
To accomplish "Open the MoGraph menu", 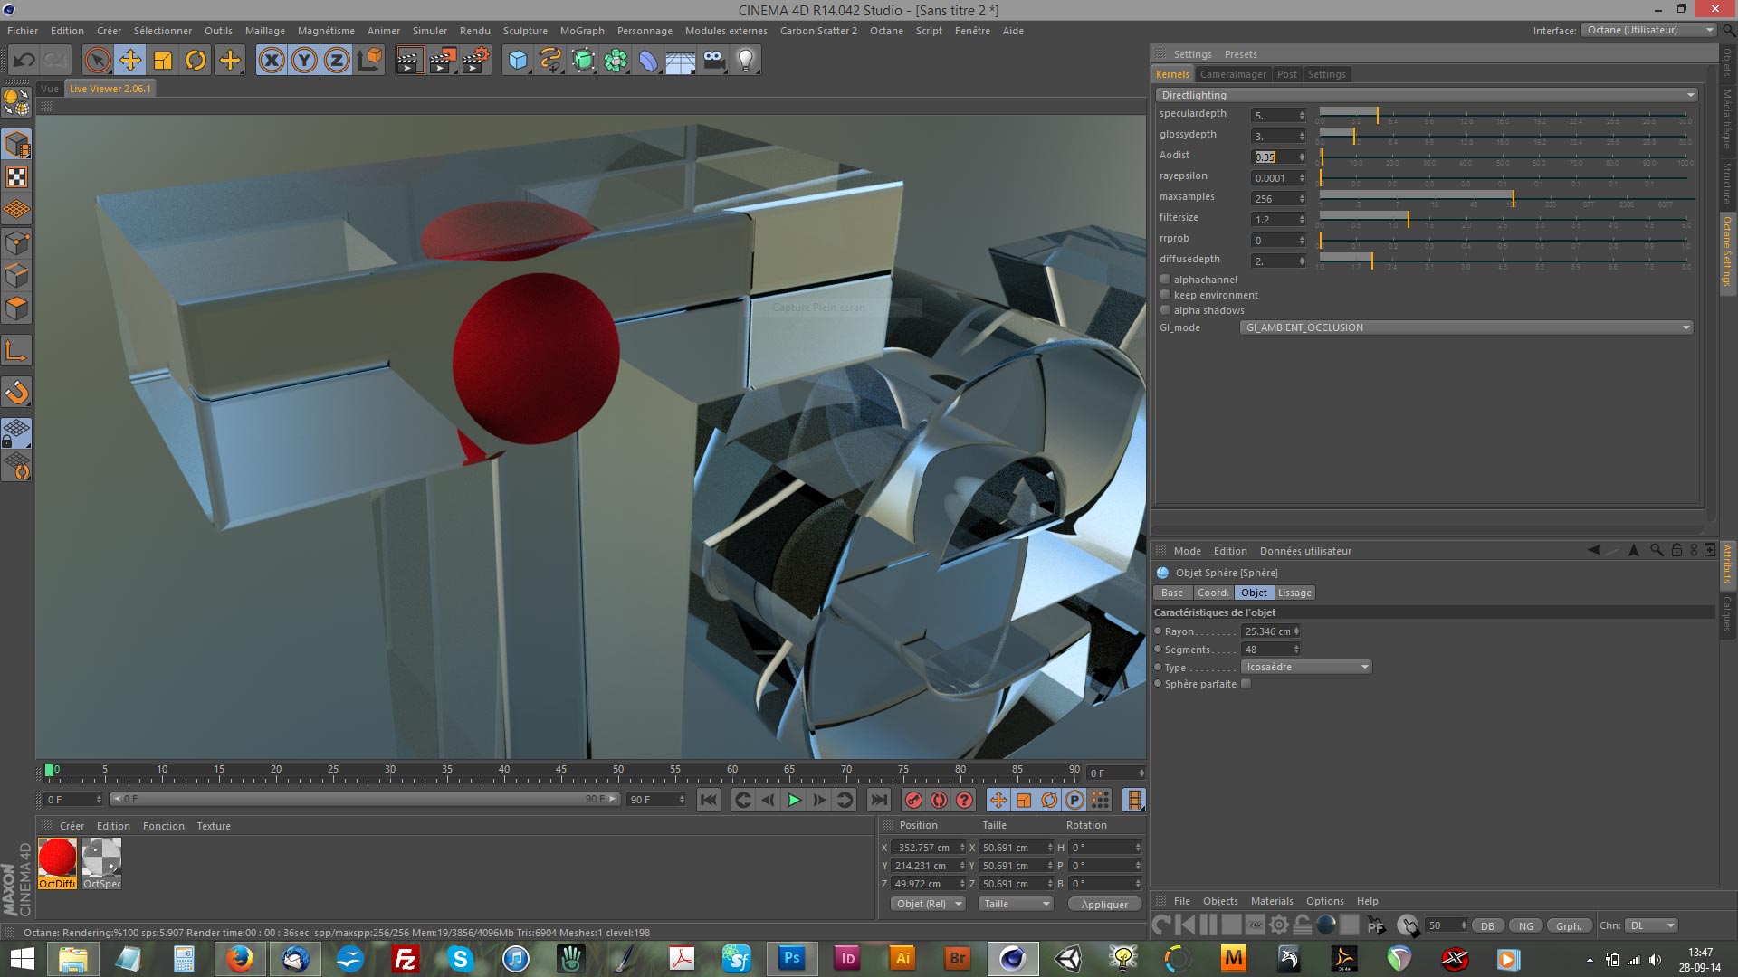I will tap(581, 31).
